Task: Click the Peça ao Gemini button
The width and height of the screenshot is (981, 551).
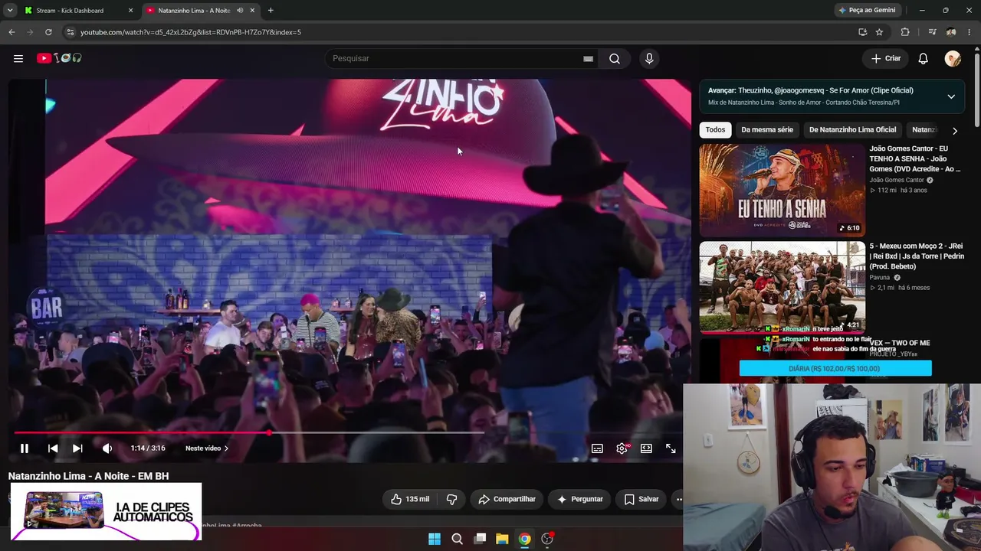Action: (867, 11)
